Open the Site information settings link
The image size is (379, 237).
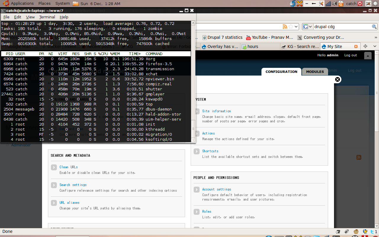tap(216, 111)
